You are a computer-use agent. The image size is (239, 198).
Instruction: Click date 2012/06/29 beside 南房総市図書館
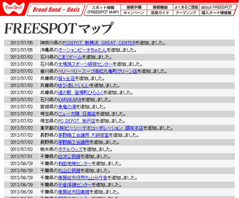pyautogui.click(x=22, y=192)
